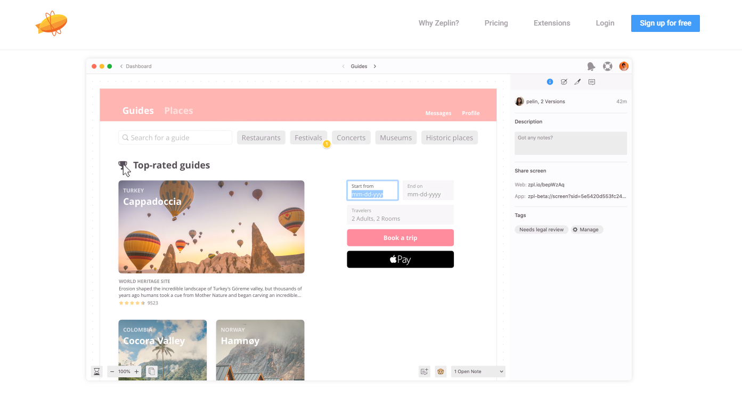Viewport: 742px width, 398px height.
Task: Click pelin, 2 Versions text
Action: pos(545,101)
